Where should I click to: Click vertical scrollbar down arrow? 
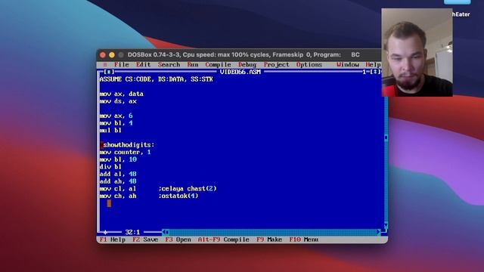386,225
